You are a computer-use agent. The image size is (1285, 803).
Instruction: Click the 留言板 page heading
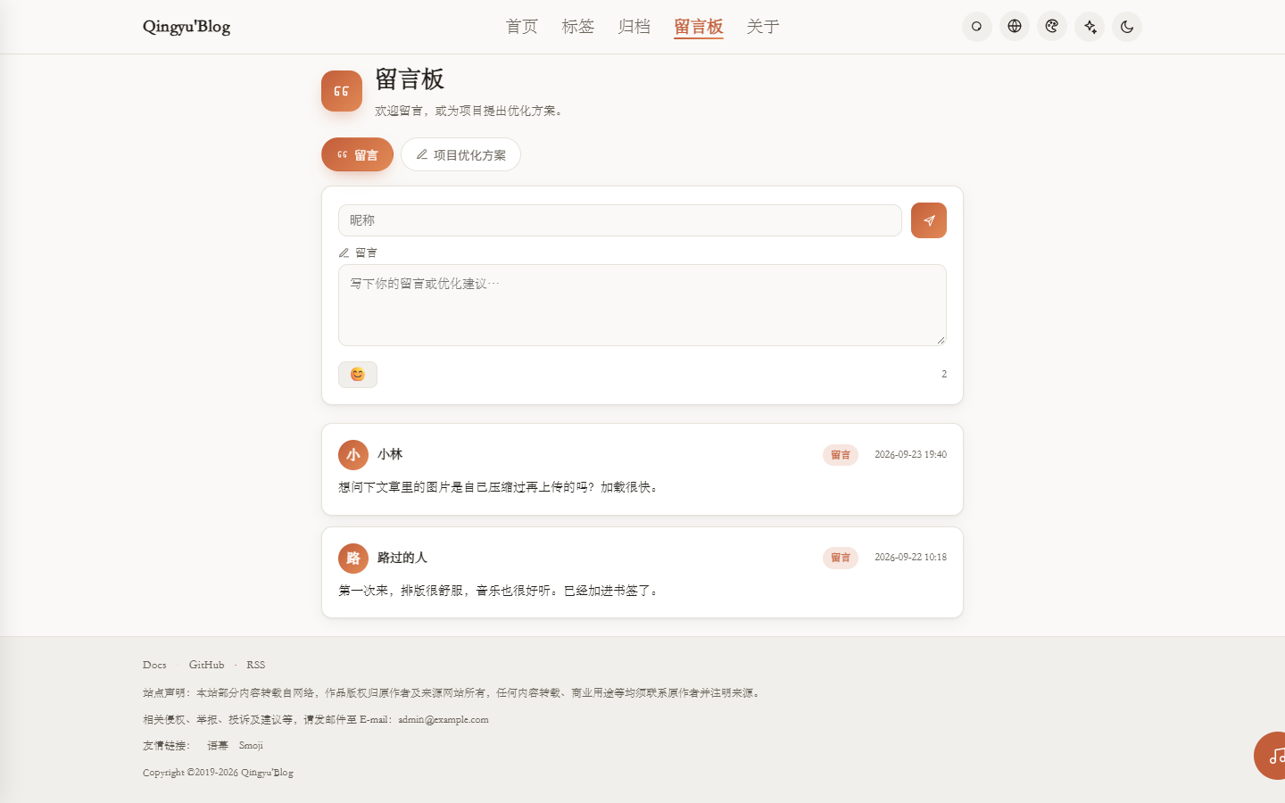410,79
